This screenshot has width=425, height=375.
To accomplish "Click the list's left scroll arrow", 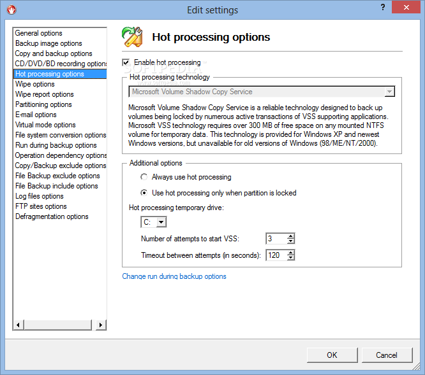I will (x=18, y=325).
